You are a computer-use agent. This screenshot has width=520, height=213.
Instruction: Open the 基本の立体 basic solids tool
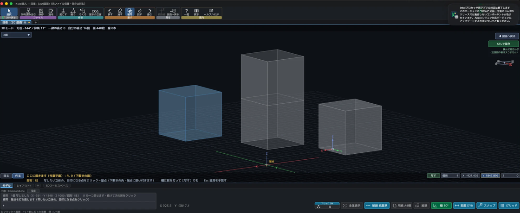[x=95, y=12]
